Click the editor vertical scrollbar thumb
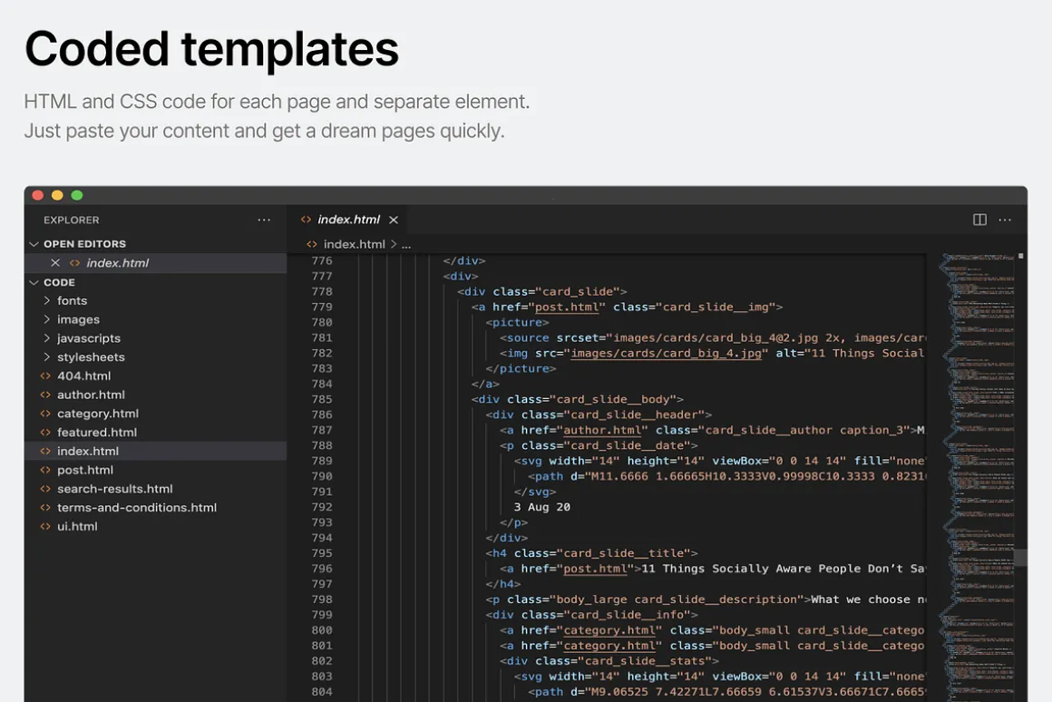The width and height of the screenshot is (1052, 702). point(1020,557)
